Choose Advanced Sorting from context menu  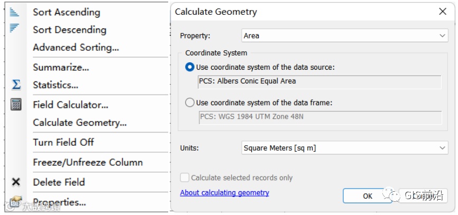pos(76,48)
